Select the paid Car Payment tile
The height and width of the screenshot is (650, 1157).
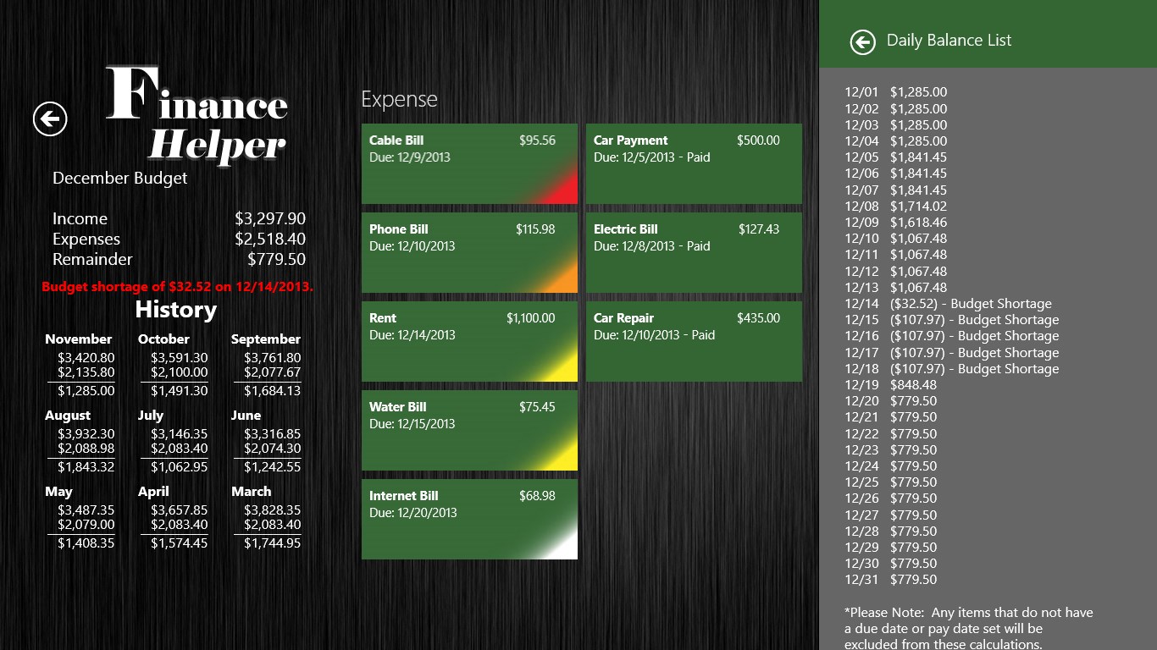[694, 163]
